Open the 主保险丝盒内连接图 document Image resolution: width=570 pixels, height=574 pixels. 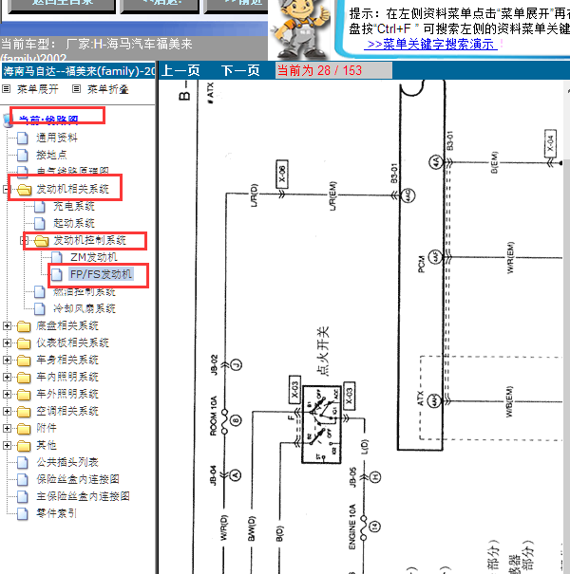coord(83,496)
